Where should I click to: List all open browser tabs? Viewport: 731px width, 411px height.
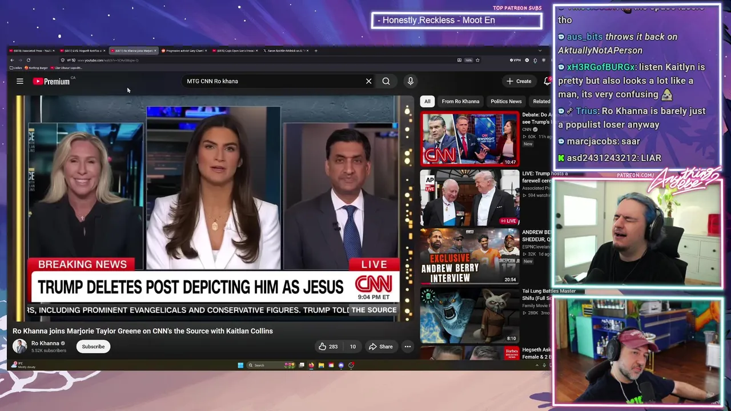[x=540, y=51]
